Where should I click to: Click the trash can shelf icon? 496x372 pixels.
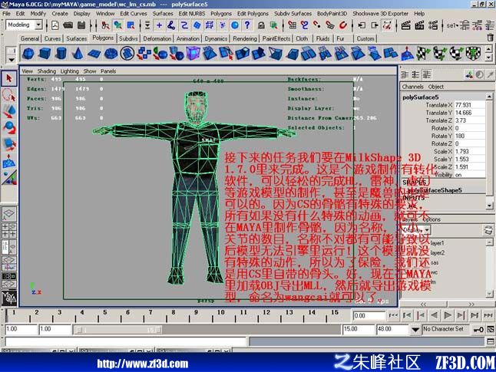[x=490, y=38]
